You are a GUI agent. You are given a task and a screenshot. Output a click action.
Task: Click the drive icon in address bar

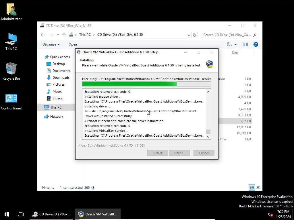tap(71, 35)
